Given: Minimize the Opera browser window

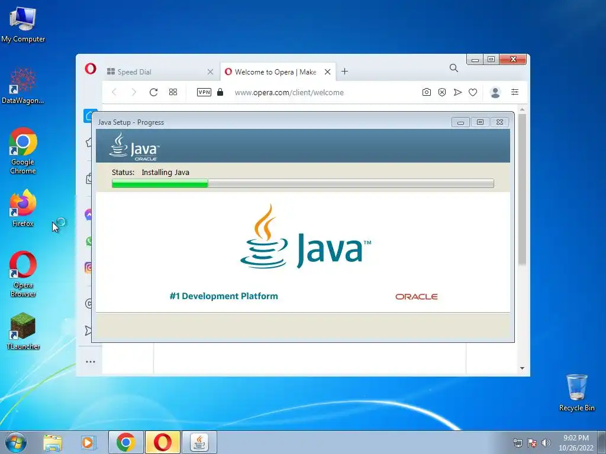Looking at the screenshot, I should (475, 60).
